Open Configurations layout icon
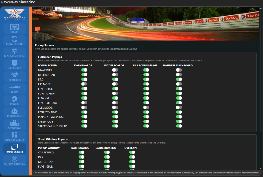 click(15, 135)
